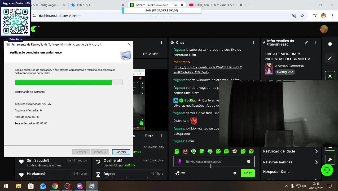
Task: Open the green headset support bubble
Action: (327, 170)
